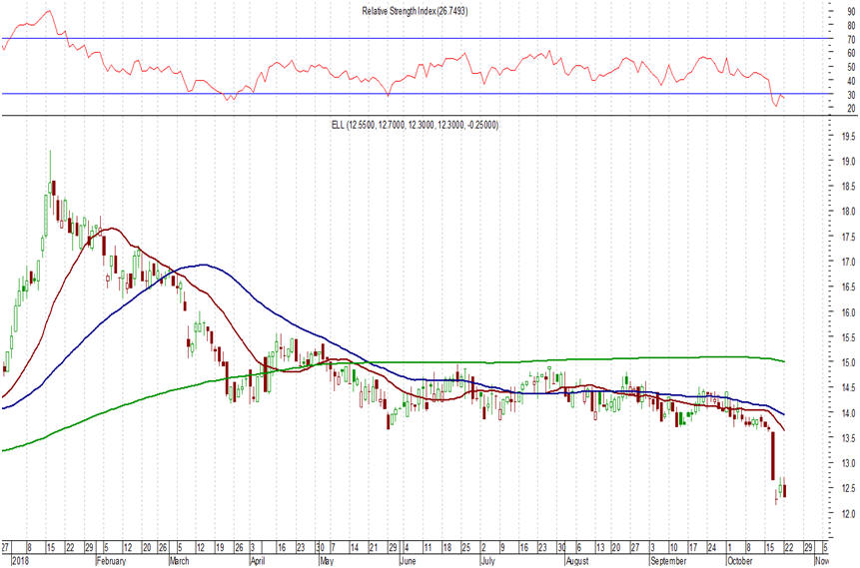The width and height of the screenshot is (860, 568).
Task: Click the October month label
Action: click(x=744, y=562)
